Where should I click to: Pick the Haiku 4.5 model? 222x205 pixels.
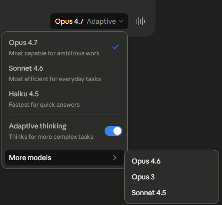pyautogui.click(x=65, y=99)
